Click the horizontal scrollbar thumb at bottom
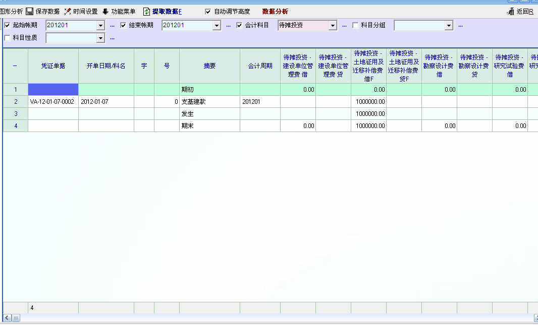This screenshot has width=538, height=325. click(x=16, y=318)
